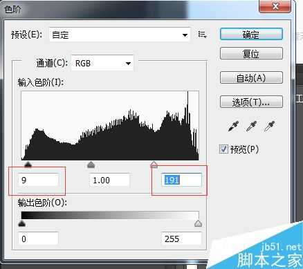
Task: Click midtone gamma field showing 1.00
Action: click(109, 180)
